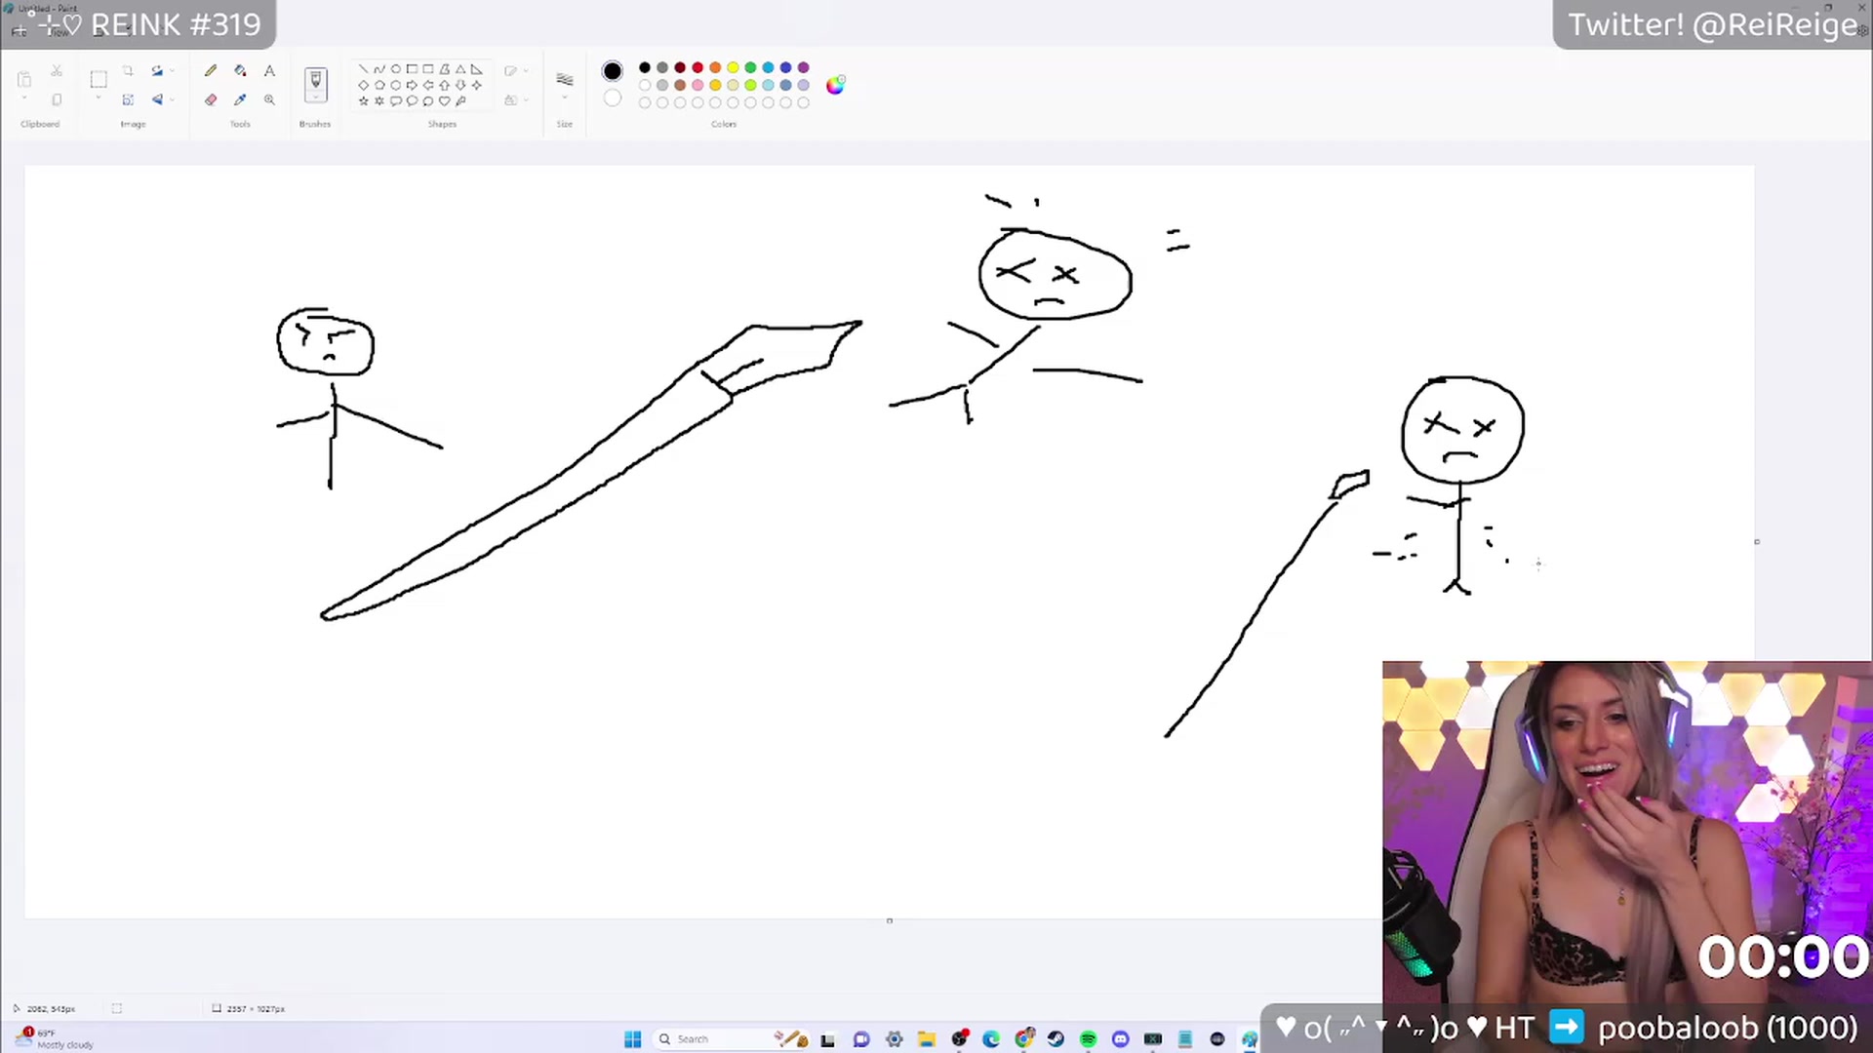1873x1053 pixels.
Task: Choose the Oval callout shape
Action: click(x=412, y=100)
